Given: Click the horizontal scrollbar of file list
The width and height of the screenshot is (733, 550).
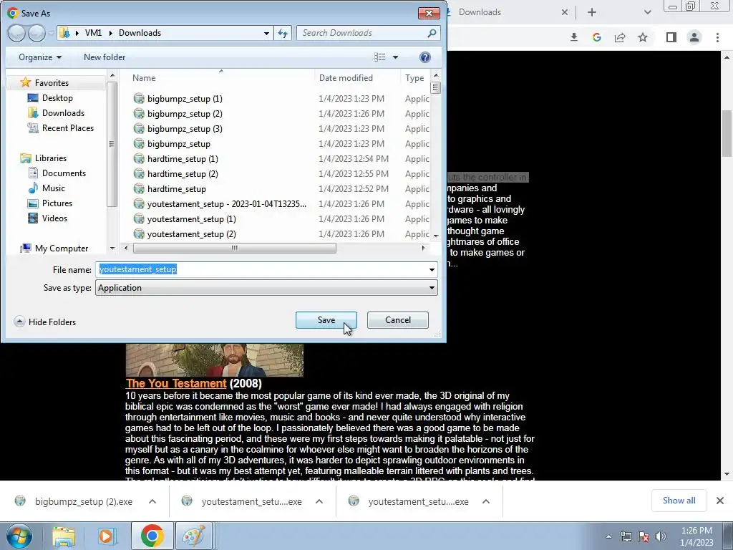Looking at the screenshot, I should 234,248.
